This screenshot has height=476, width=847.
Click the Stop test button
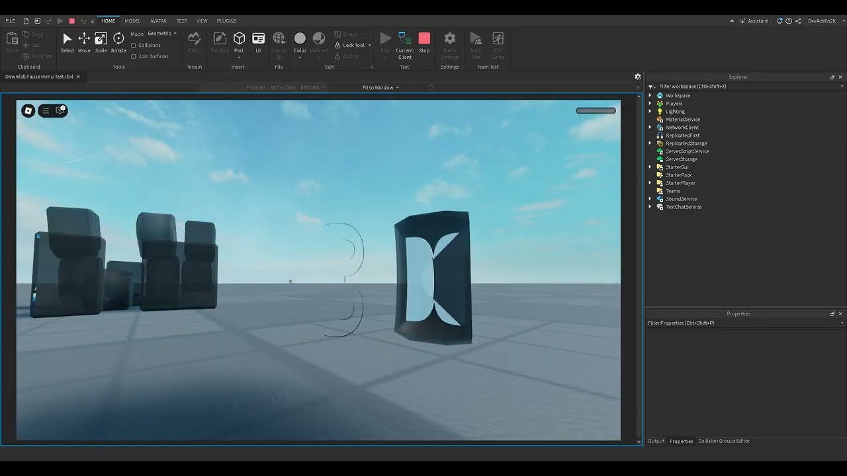[424, 42]
